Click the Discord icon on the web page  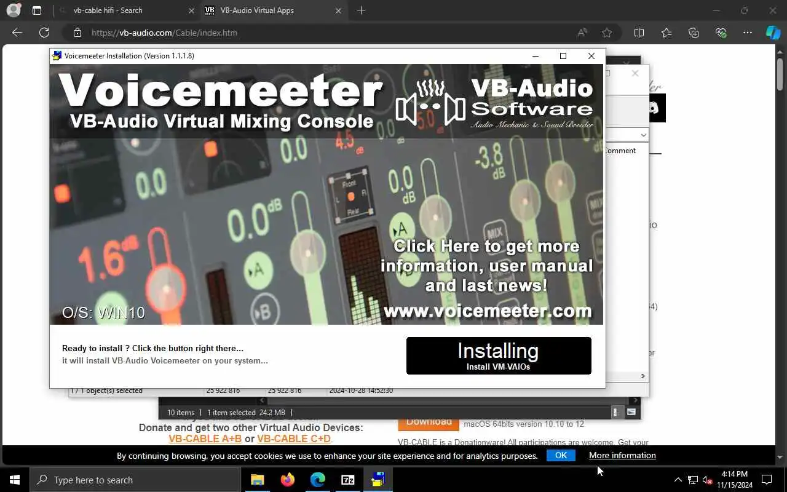tap(654, 108)
